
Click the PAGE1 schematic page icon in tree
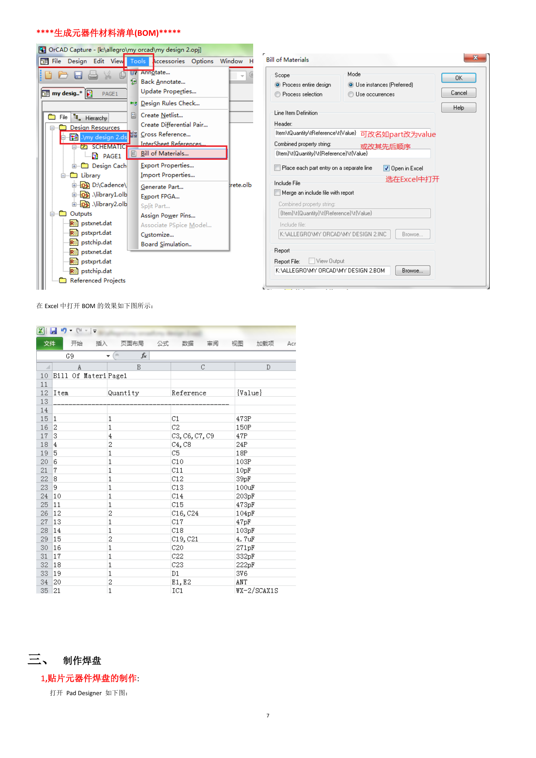[95, 156]
